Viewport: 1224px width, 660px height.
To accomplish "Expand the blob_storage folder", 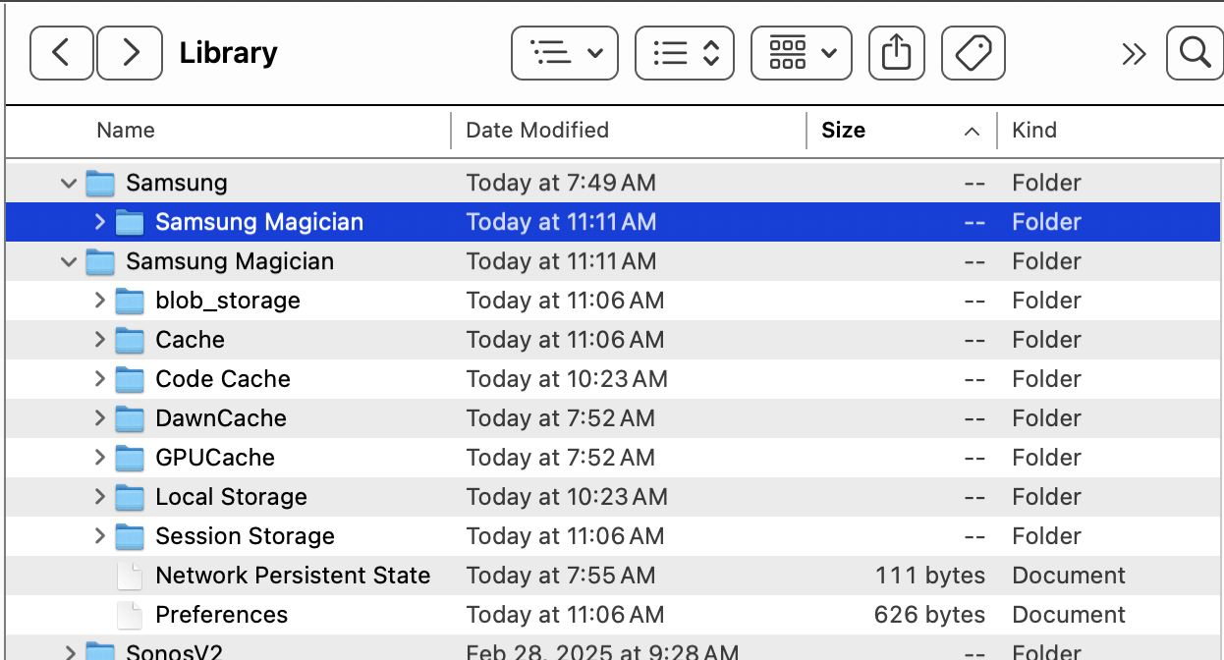I will click(99, 301).
